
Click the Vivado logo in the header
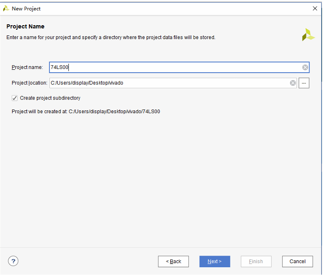(x=308, y=35)
